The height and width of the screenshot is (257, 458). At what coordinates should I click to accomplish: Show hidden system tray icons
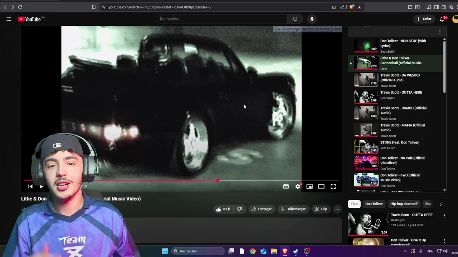405,251
